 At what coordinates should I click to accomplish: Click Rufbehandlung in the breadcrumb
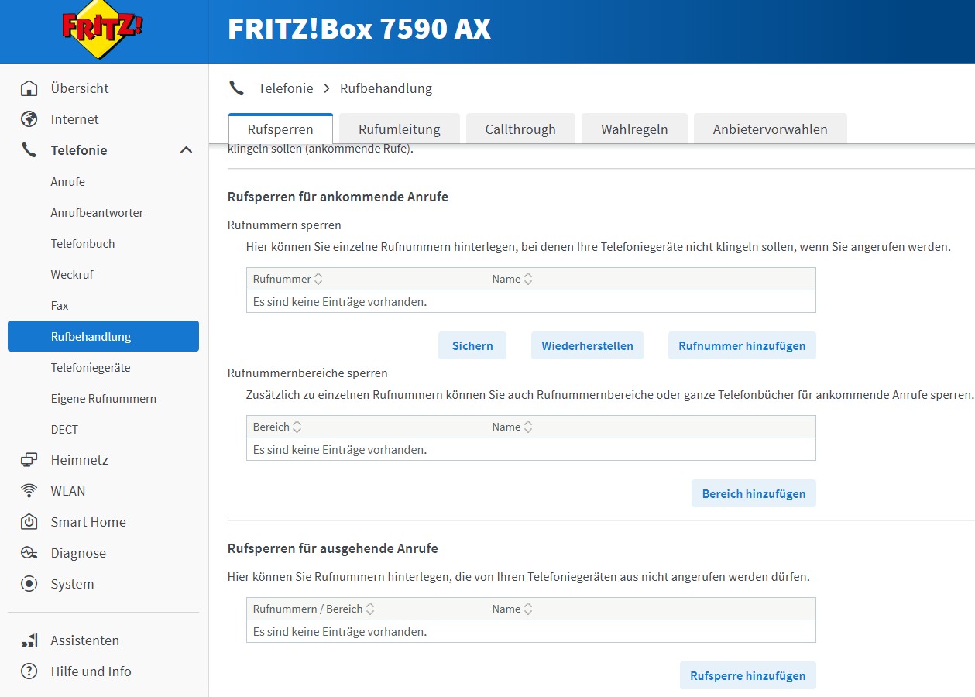pos(386,88)
